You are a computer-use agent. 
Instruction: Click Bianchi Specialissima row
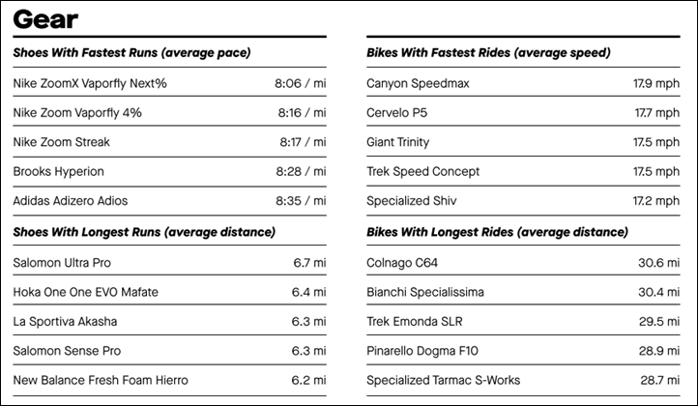[x=523, y=292]
